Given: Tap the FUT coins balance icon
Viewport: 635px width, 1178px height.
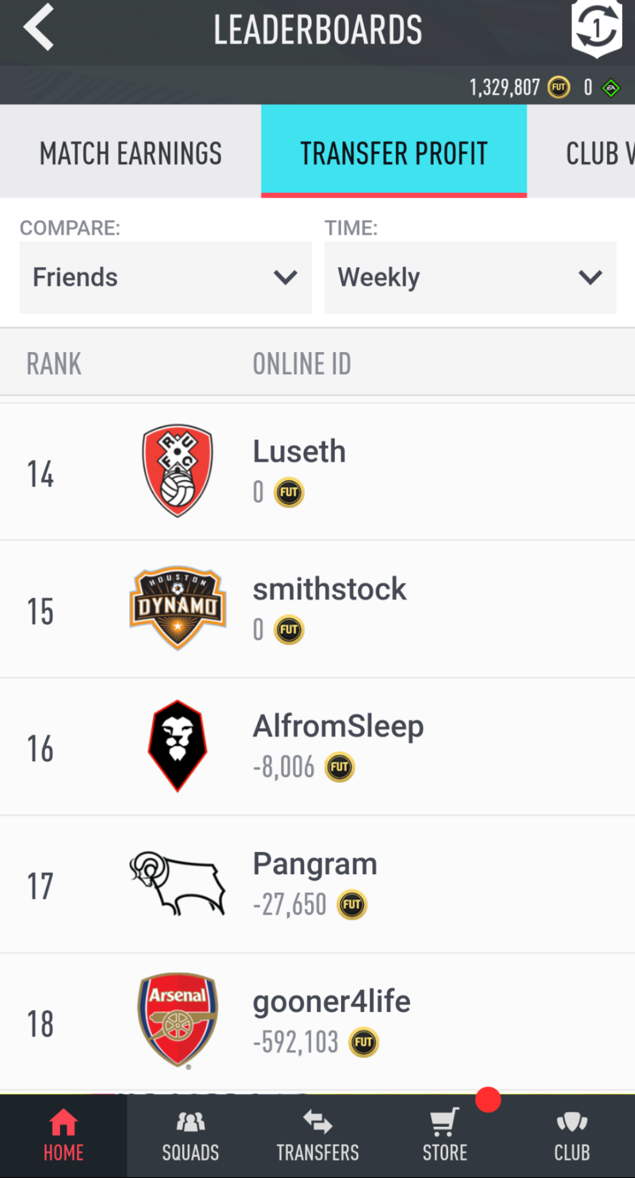Looking at the screenshot, I should point(559,88).
